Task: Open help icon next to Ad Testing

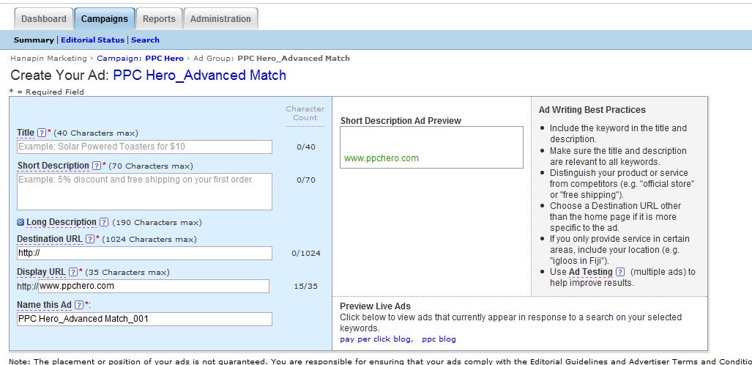Action: (x=620, y=272)
